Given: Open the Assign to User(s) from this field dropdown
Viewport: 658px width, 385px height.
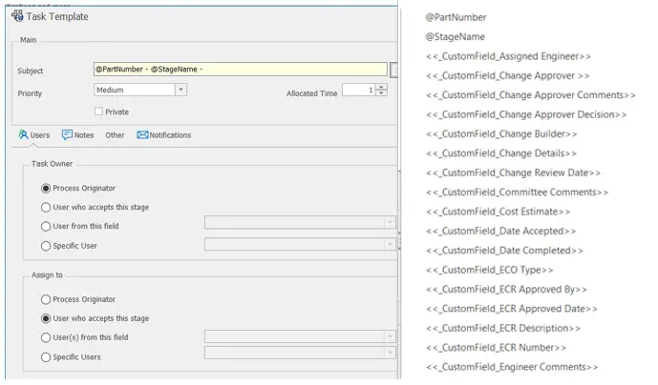Looking at the screenshot, I should click(390, 336).
